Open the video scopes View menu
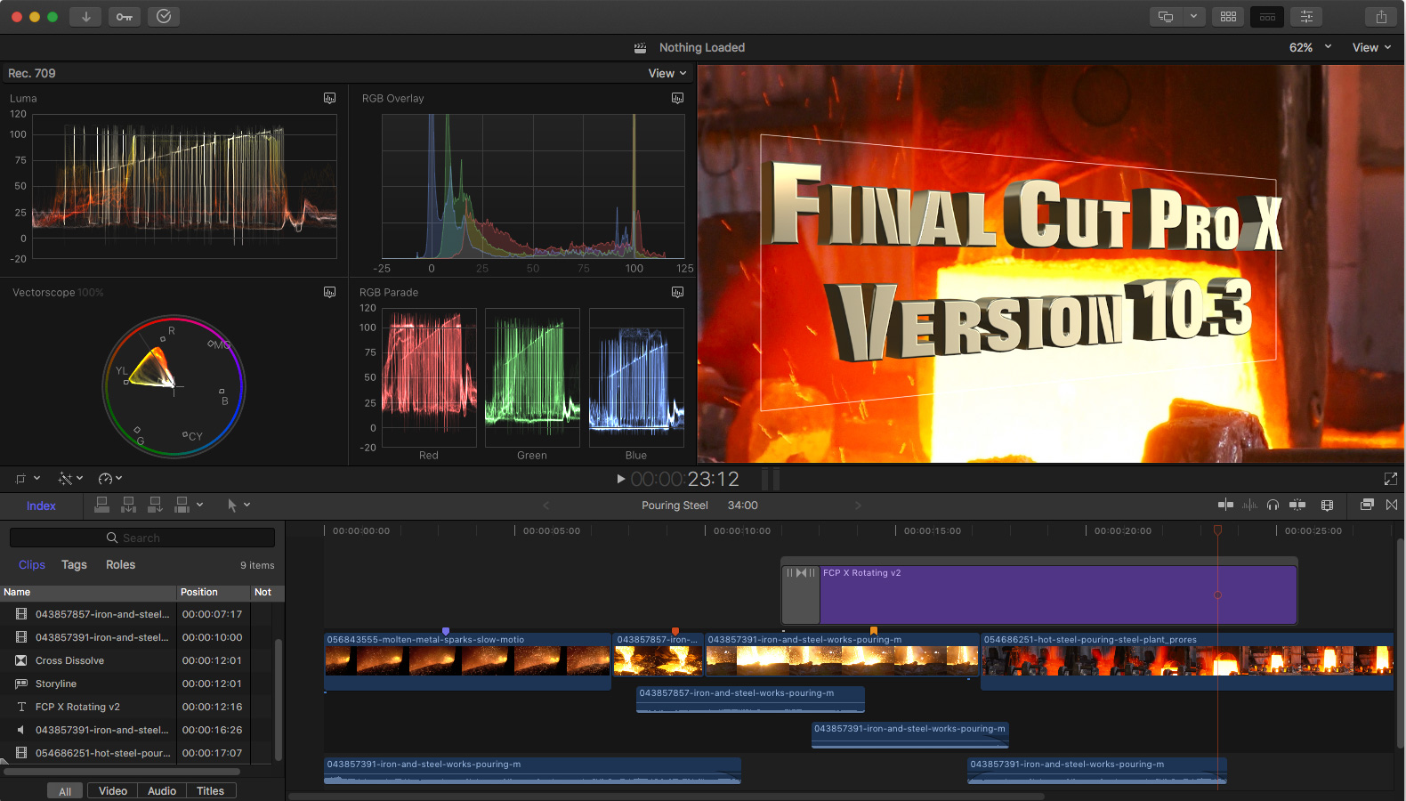The height and width of the screenshot is (801, 1406). [x=667, y=73]
